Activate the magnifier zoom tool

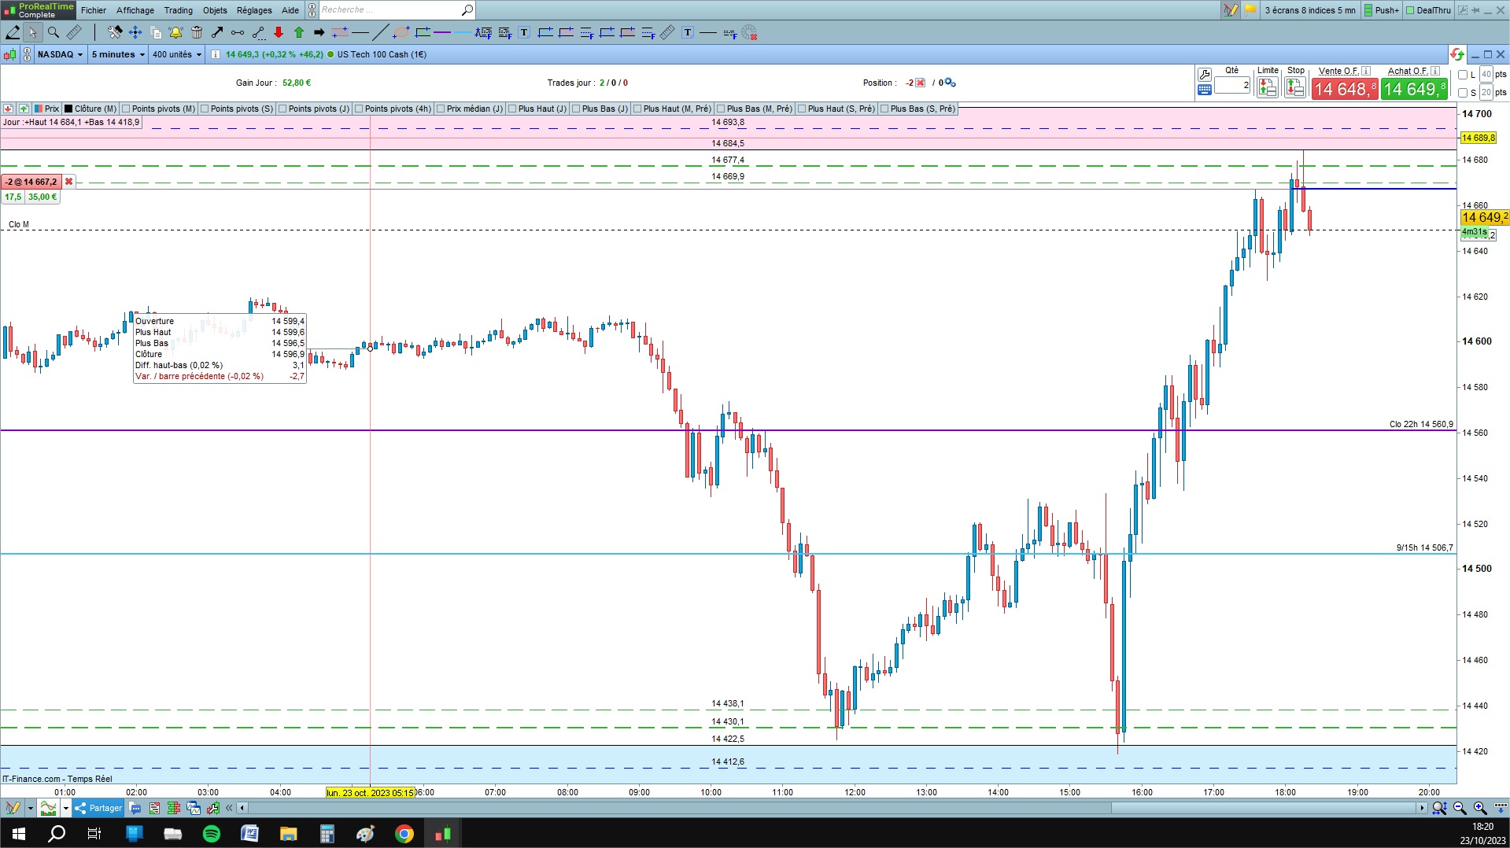tap(53, 32)
